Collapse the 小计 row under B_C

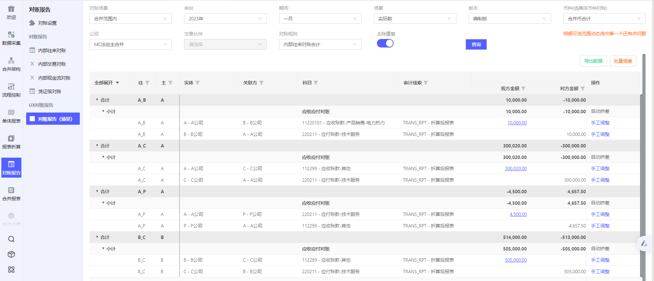coord(103,249)
